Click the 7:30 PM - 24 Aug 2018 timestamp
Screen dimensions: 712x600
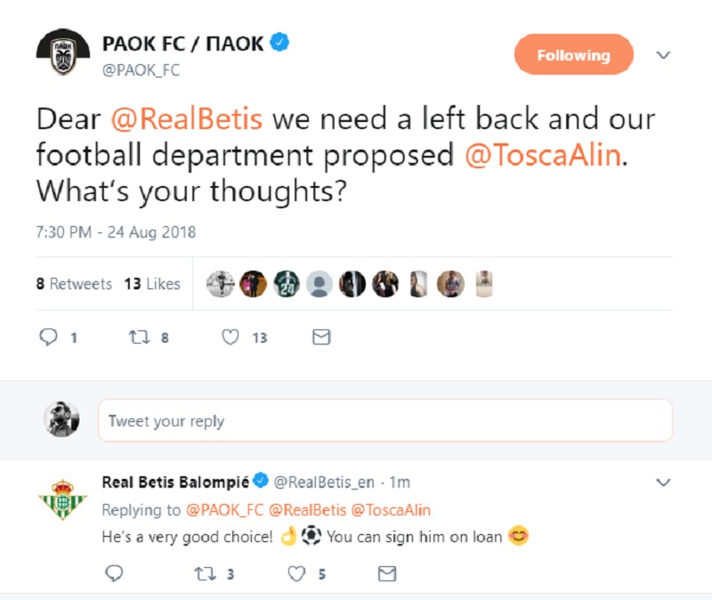coord(116,232)
